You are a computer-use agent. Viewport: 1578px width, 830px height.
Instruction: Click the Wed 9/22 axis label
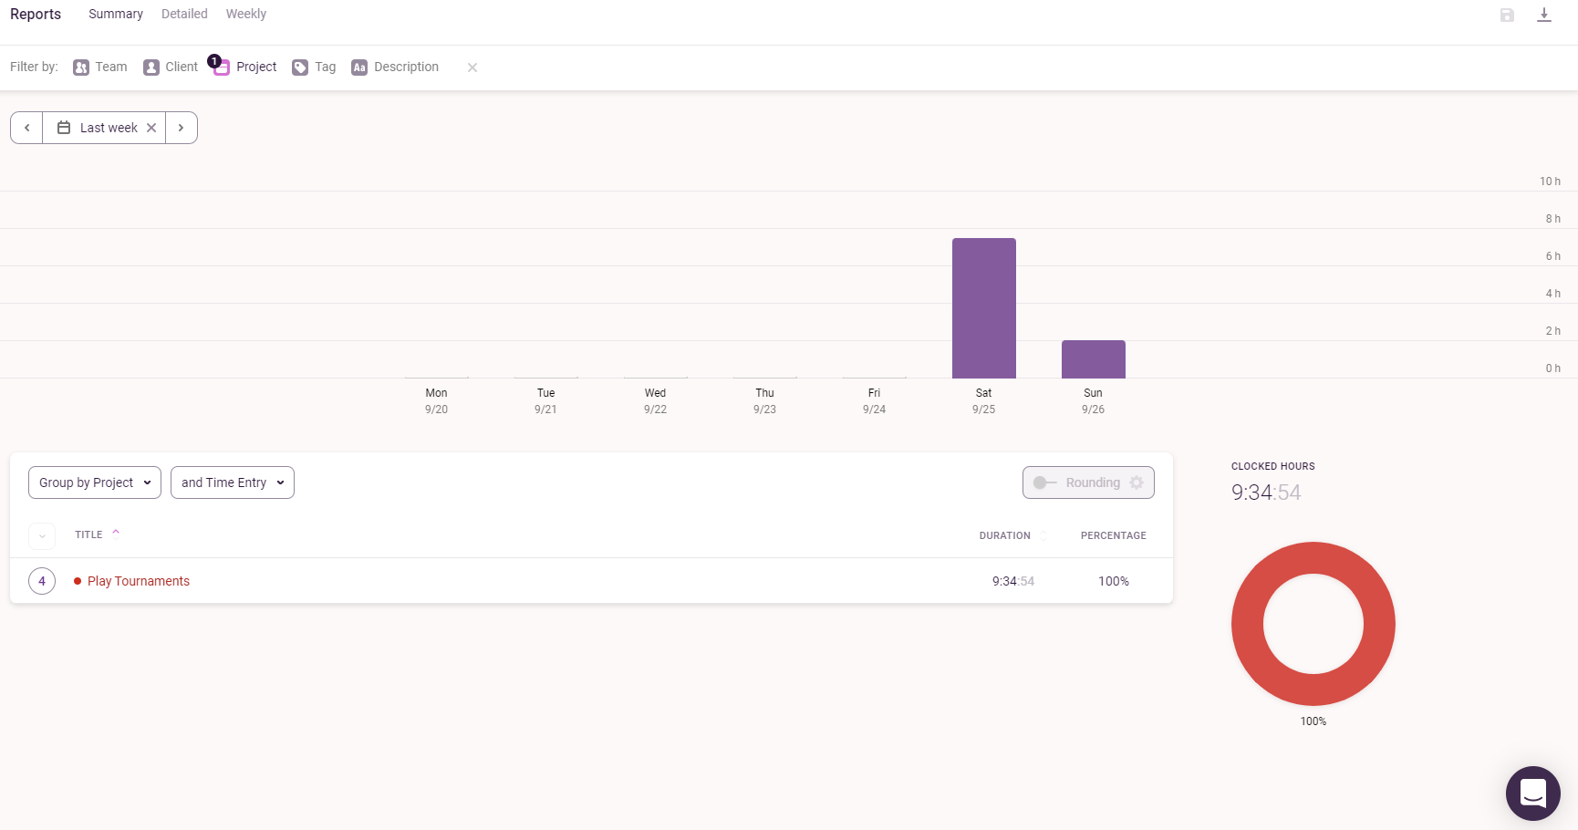coord(656,401)
